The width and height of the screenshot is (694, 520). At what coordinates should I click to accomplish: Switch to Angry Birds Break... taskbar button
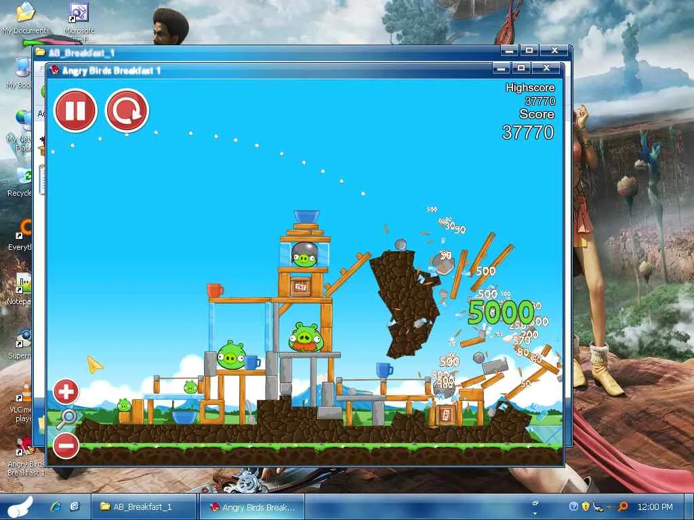point(252,507)
